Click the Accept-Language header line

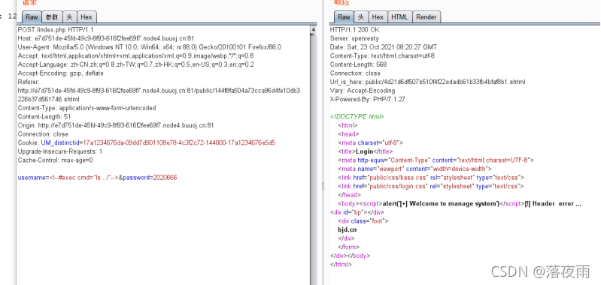click(135, 64)
